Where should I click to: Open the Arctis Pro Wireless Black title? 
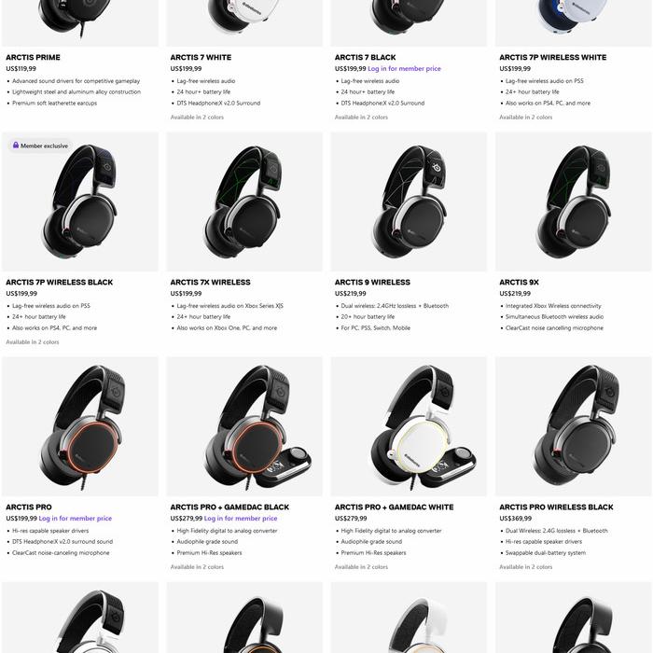(556, 507)
